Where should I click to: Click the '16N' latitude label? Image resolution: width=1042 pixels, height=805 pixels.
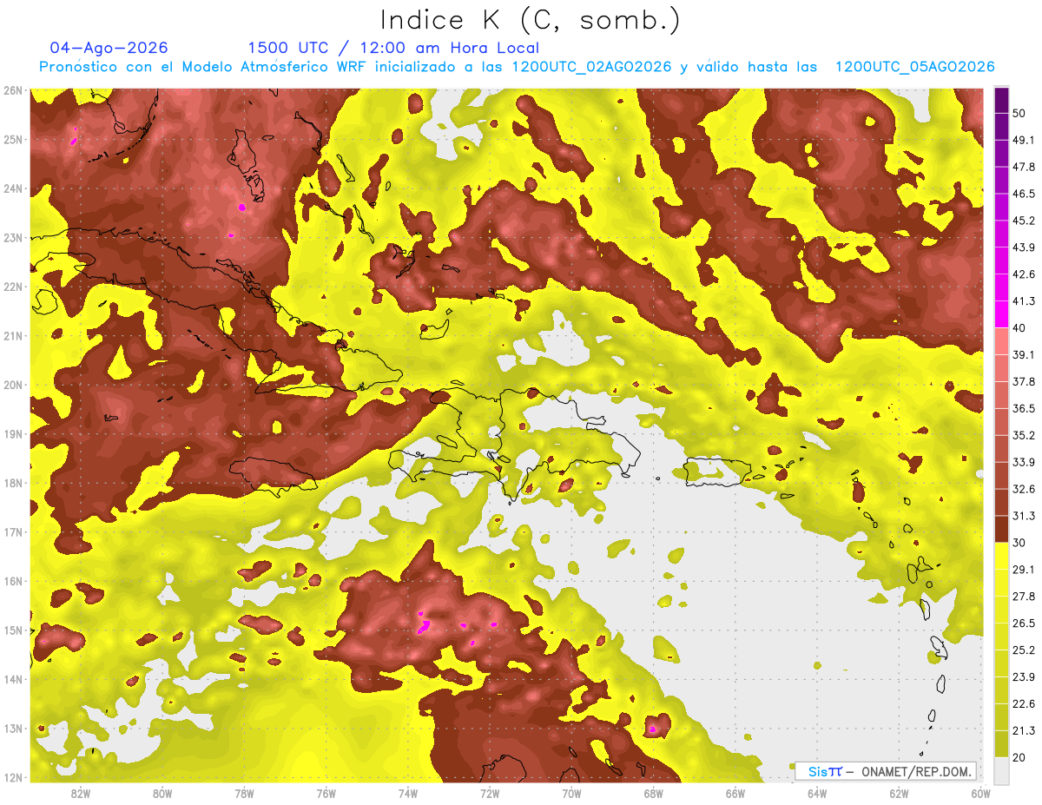tap(12, 581)
